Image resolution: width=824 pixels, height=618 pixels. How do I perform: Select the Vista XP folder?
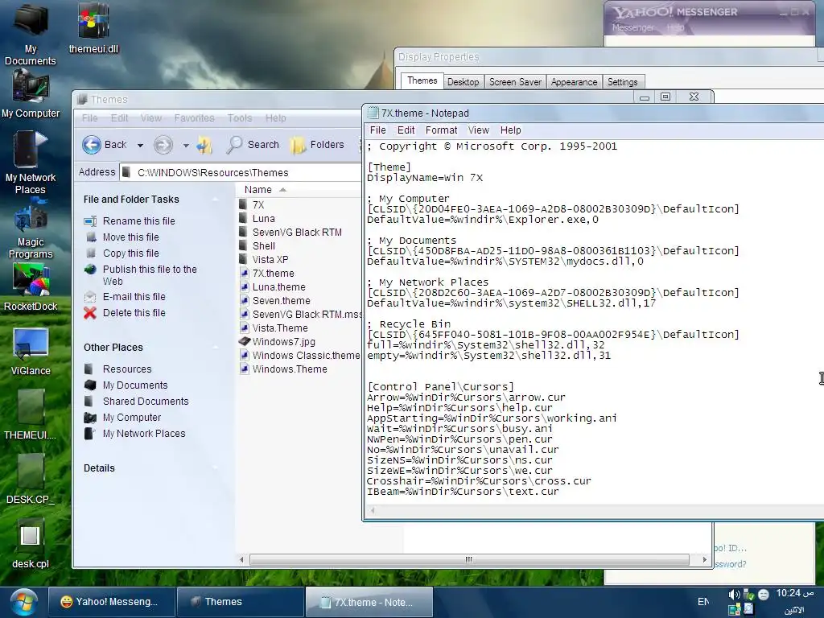click(x=270, y=260)
